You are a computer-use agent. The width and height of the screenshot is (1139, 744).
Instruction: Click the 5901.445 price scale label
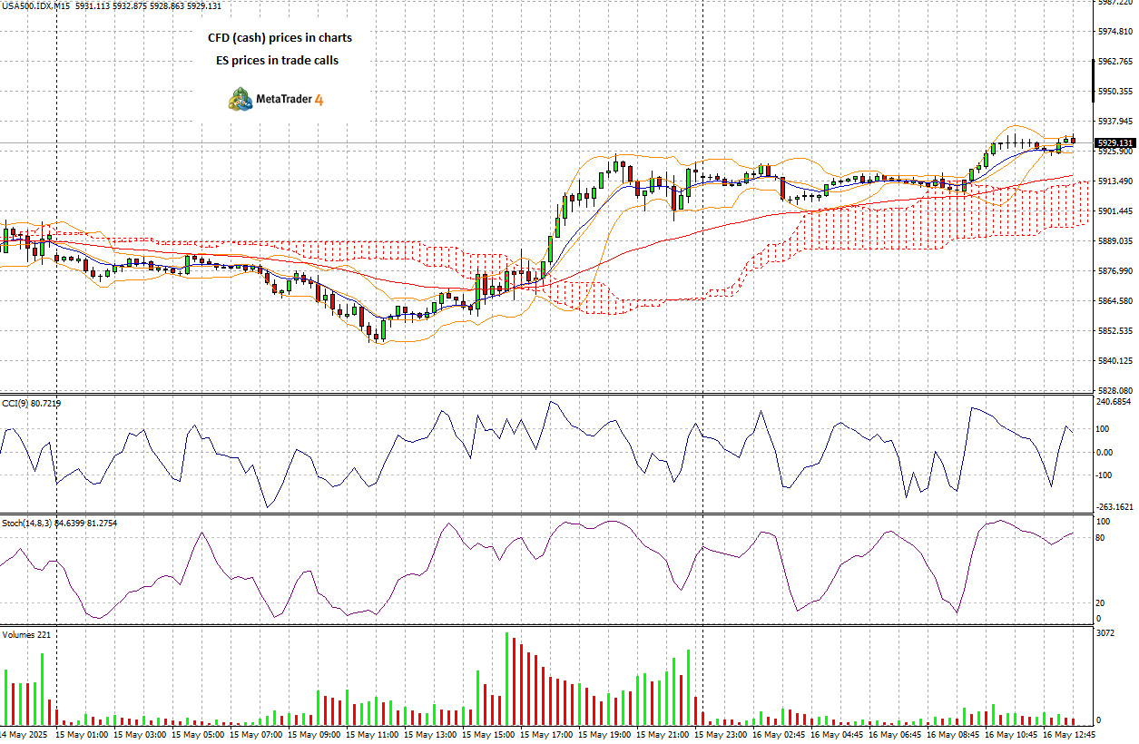1114,211
